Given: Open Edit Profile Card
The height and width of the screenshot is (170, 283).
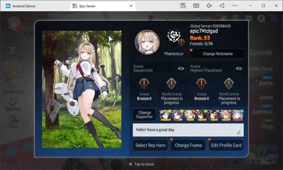Looking at the screenshot, I should (x=226, y=145).
